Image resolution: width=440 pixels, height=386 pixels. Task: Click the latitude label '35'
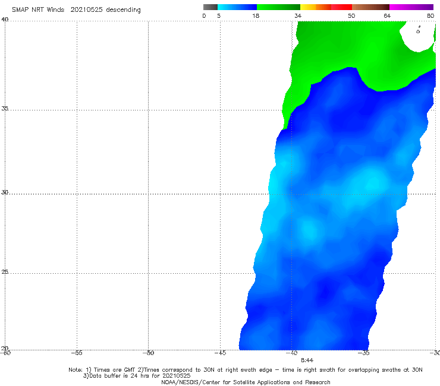pos(5,108)
